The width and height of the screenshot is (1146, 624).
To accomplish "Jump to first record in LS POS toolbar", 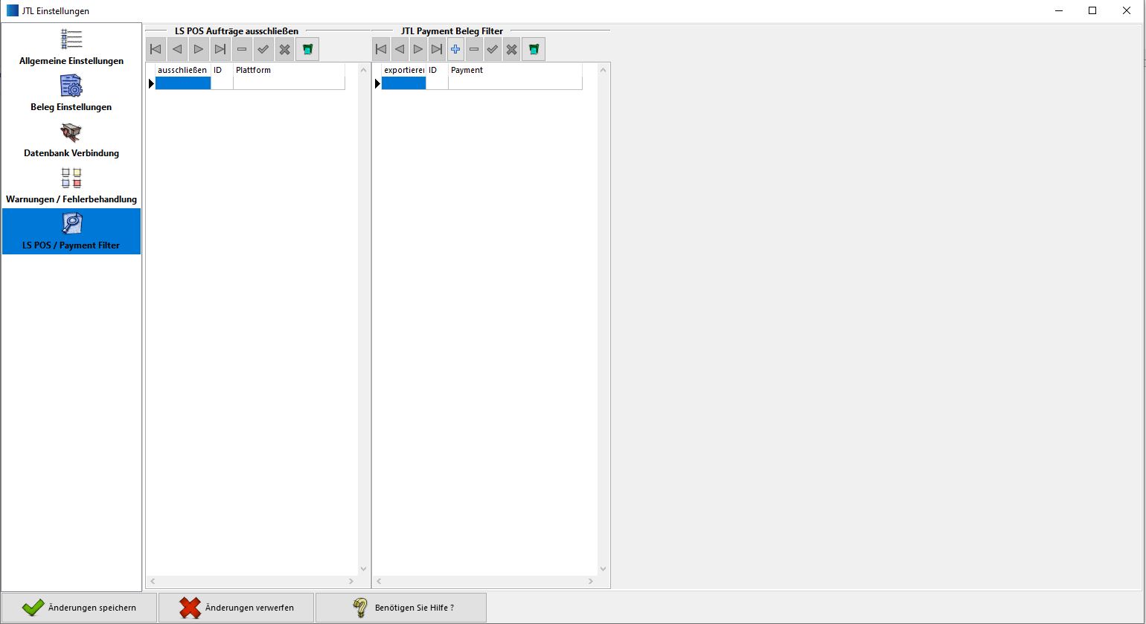I will (156, 50).
